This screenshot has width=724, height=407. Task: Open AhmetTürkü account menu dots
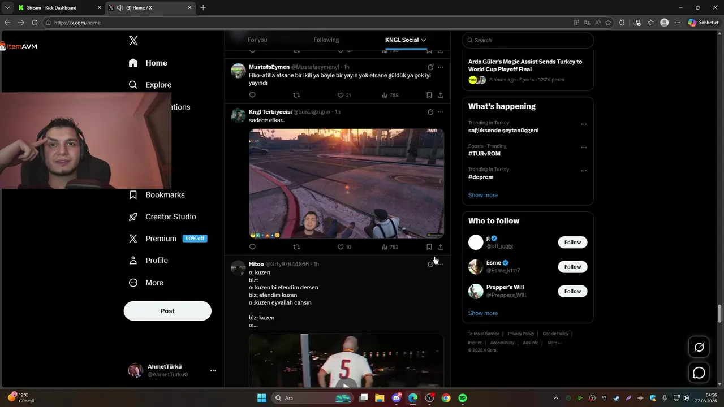tap(213, 371)
